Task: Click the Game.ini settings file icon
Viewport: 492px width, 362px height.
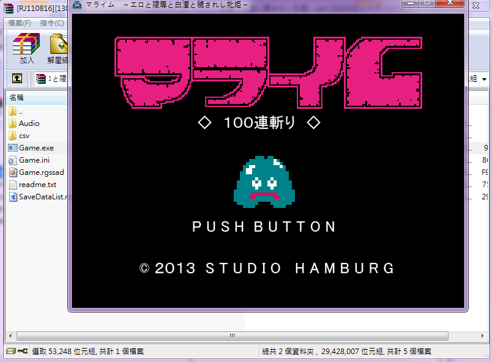Action: 13,160
